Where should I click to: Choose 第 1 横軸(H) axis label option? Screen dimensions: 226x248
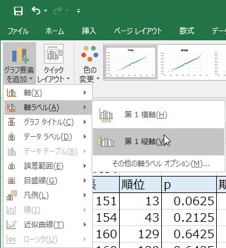[158, 115]
